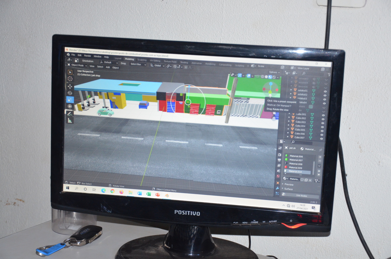Image resolution: width=391 pixels, height=259 pixels.
Task: Select Material.009 red material slot
Action: pos(298,168)
